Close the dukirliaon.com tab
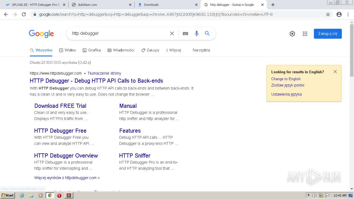This screenshot has height=199, width=354. tap(130, 5)
